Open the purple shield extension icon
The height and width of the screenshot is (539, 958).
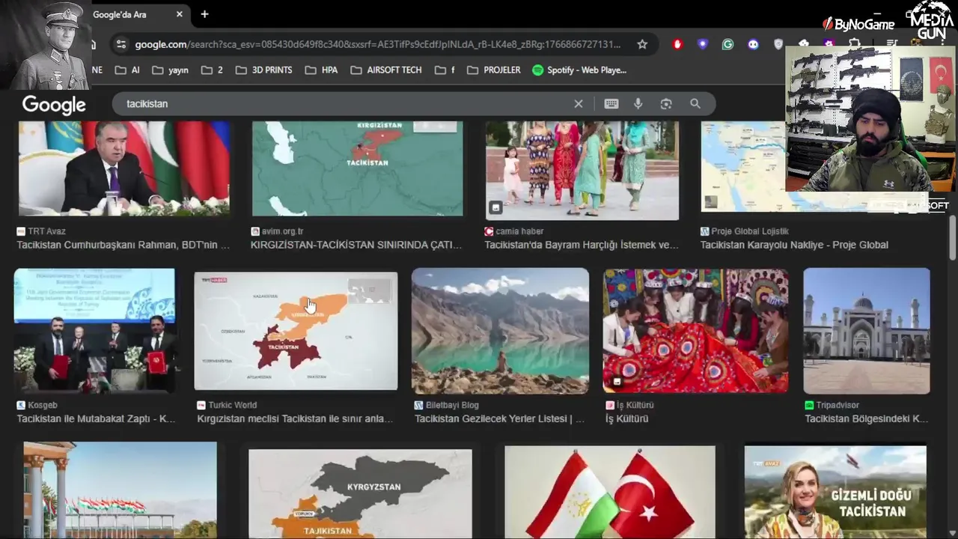coord(702,44)
